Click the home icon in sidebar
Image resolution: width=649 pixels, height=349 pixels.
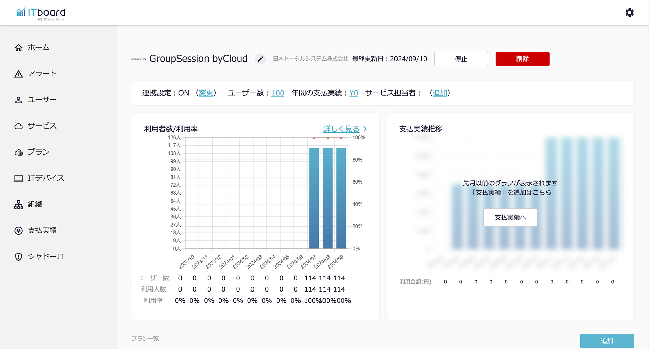19,48
